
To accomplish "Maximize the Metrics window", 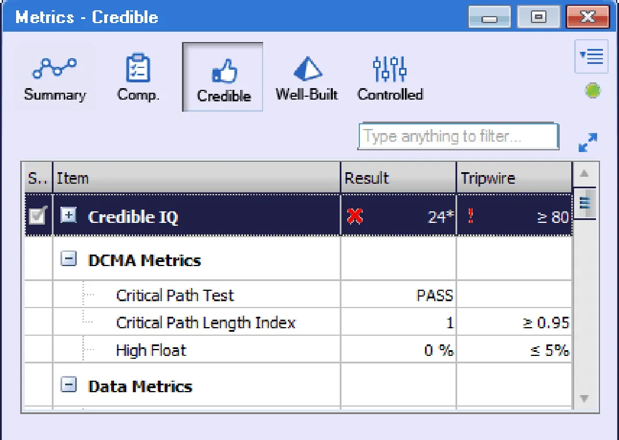I will (538, 17).
